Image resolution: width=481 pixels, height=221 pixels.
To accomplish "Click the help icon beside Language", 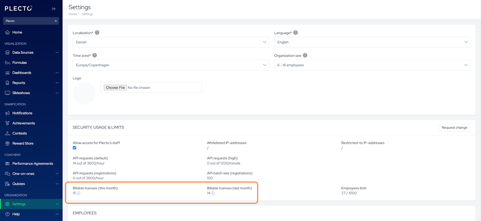I will point(295,33).
